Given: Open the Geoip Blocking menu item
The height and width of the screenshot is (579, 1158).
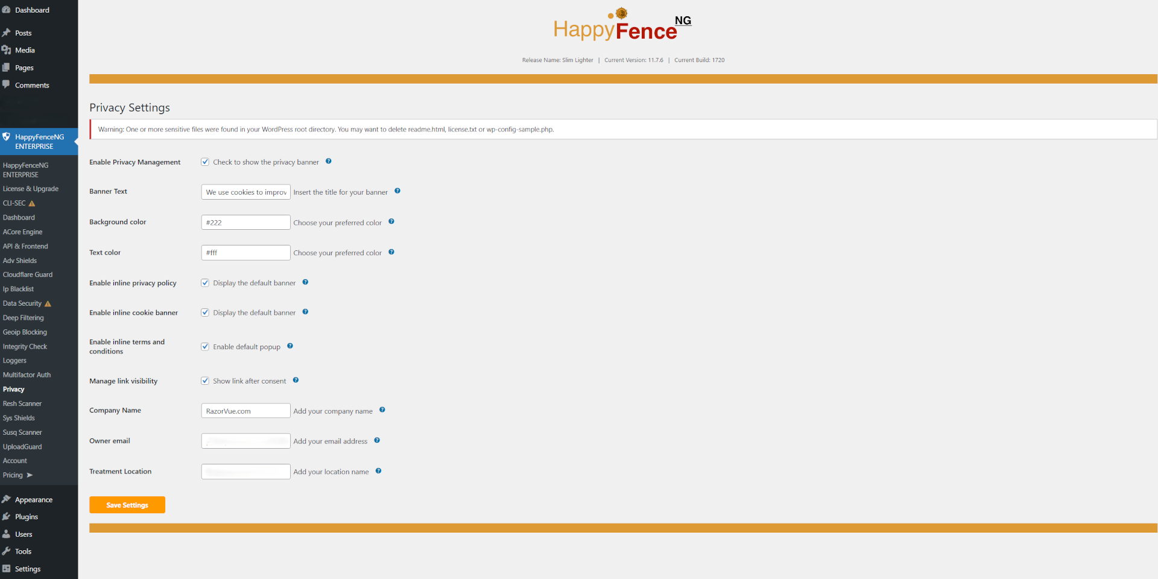Looking at the screenshot, I should click(x=25, y=332).
